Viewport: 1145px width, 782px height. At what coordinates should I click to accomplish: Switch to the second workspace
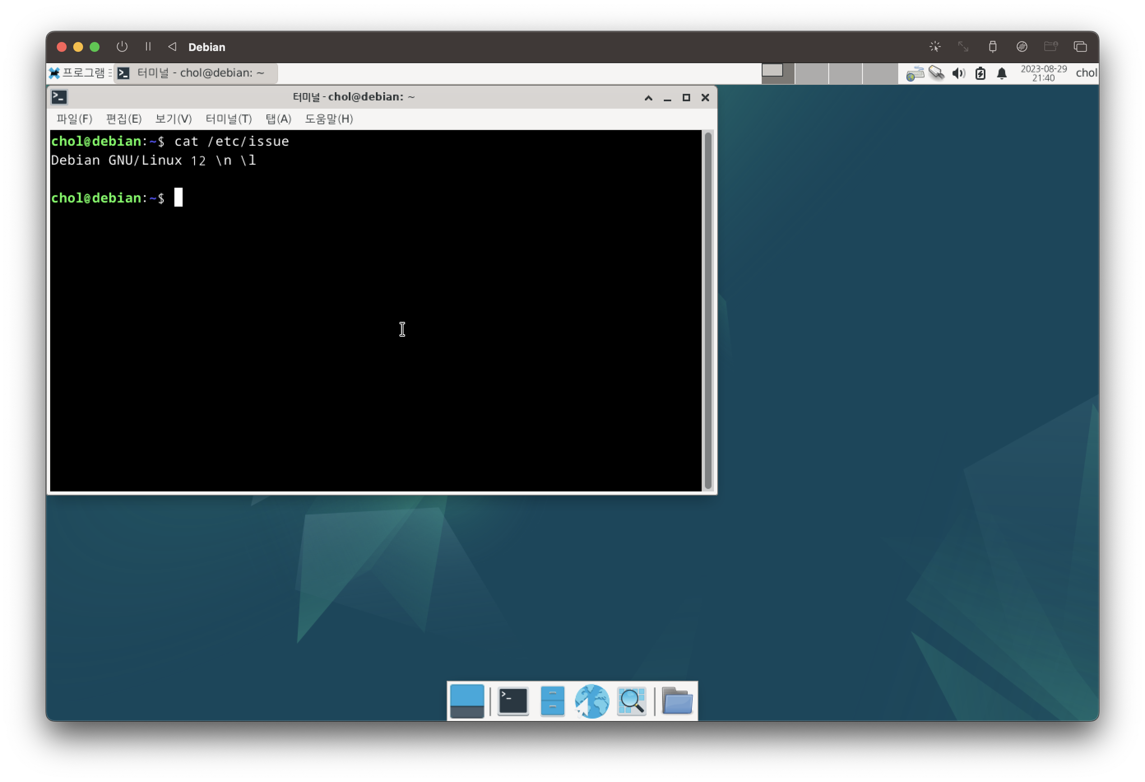[x=811, y=73]
